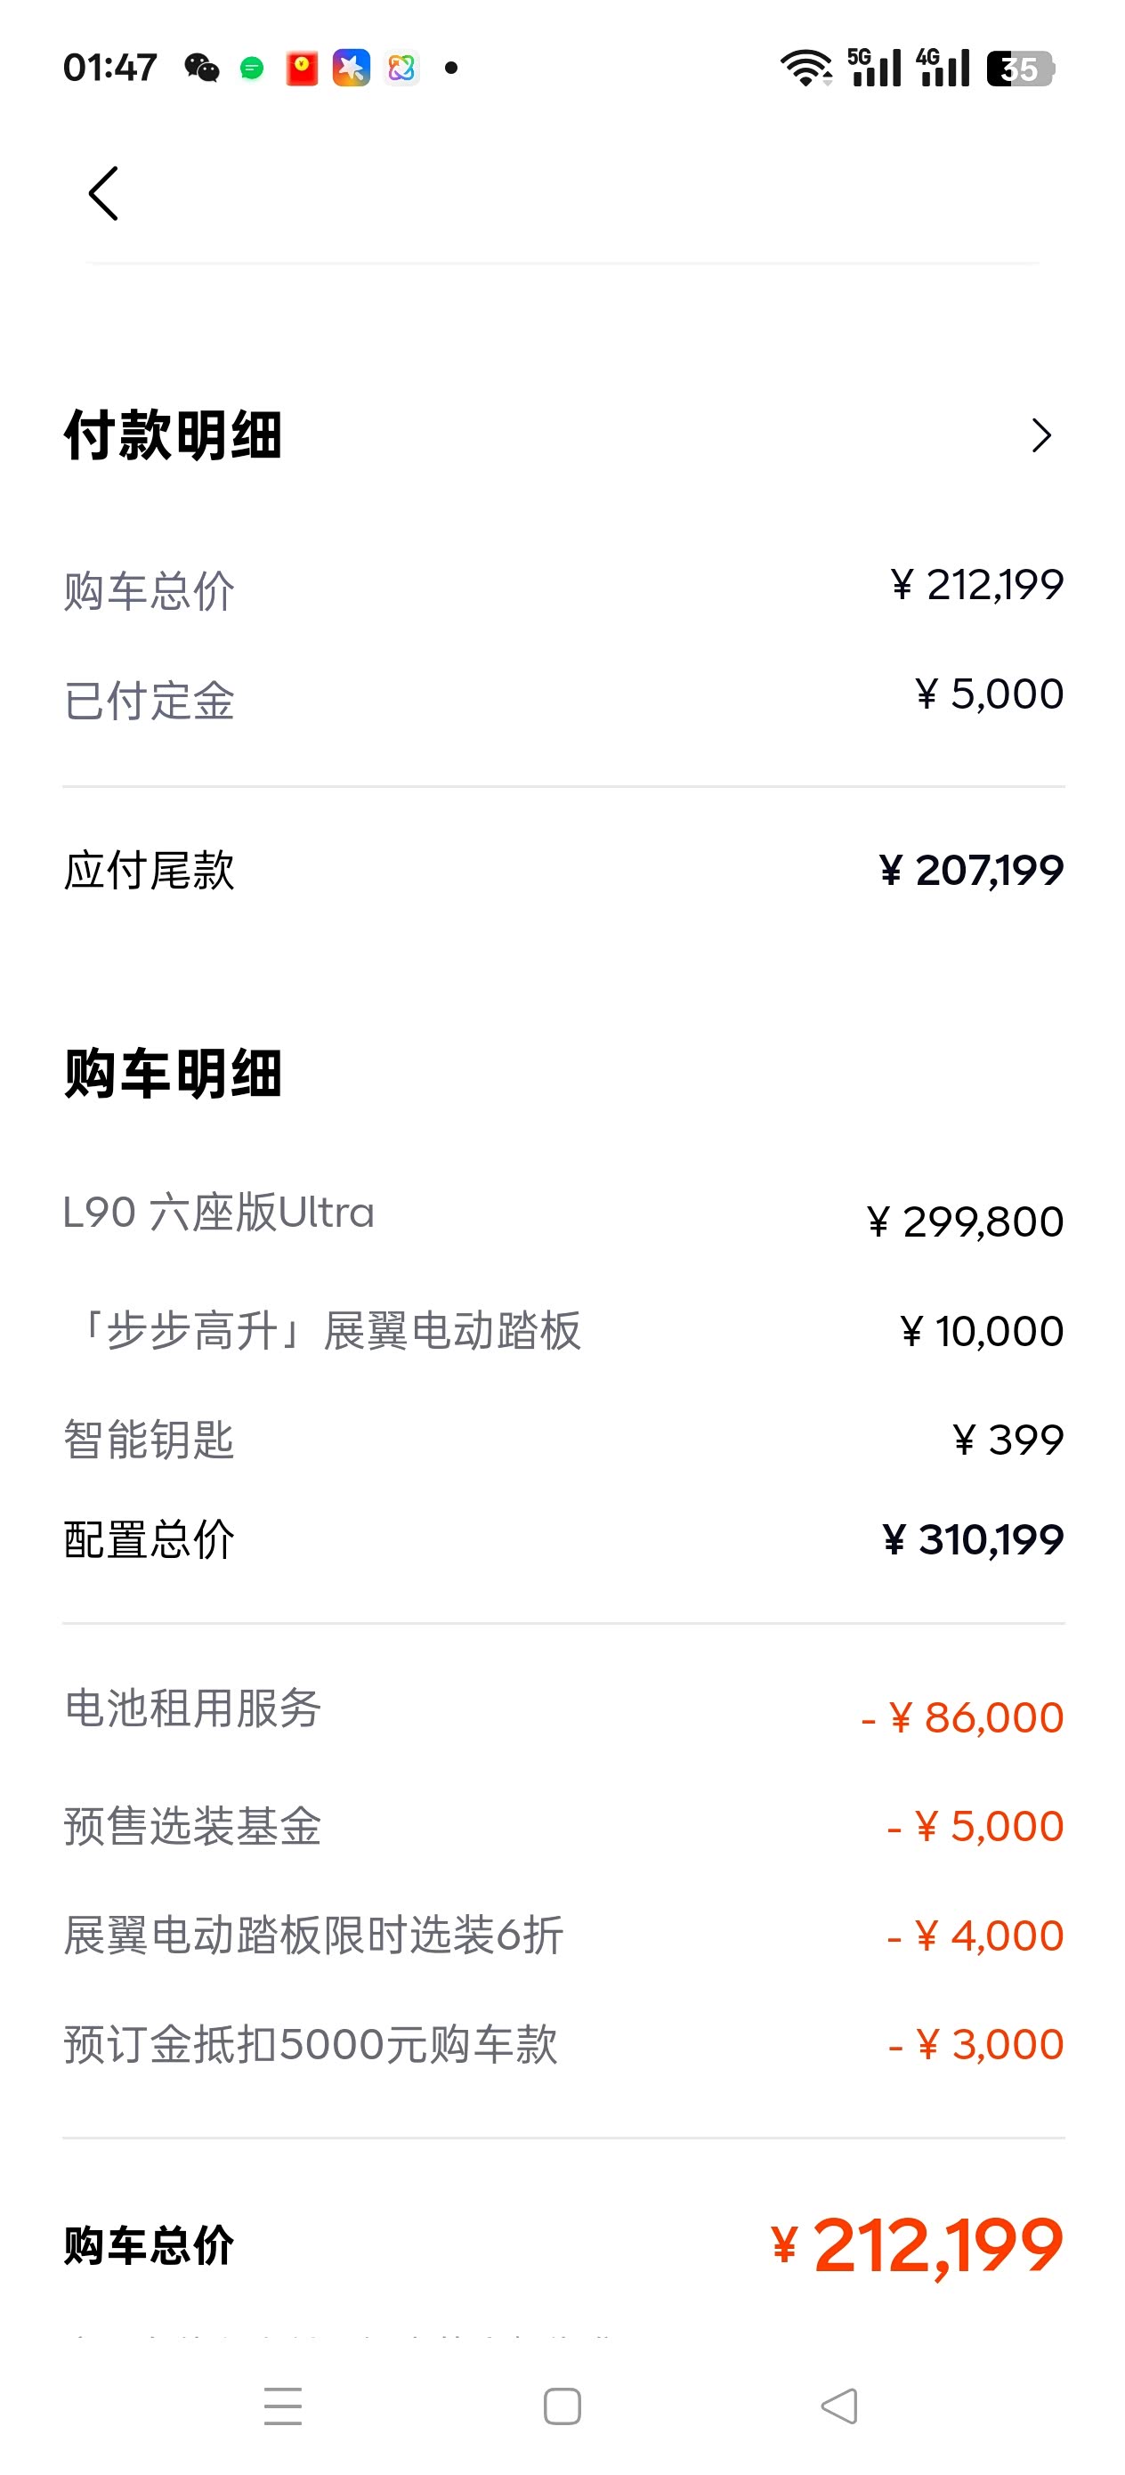Tap the 付款明细 section heading
The width and height of the screenshot is (1125, 2475).
(x=173, y=435)
